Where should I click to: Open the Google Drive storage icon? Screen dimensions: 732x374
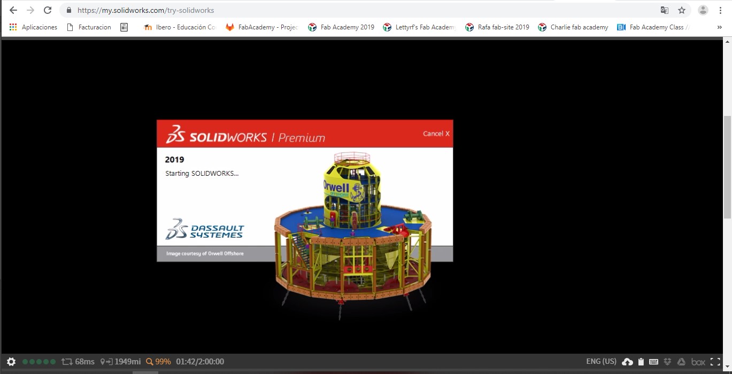point(681,362)
